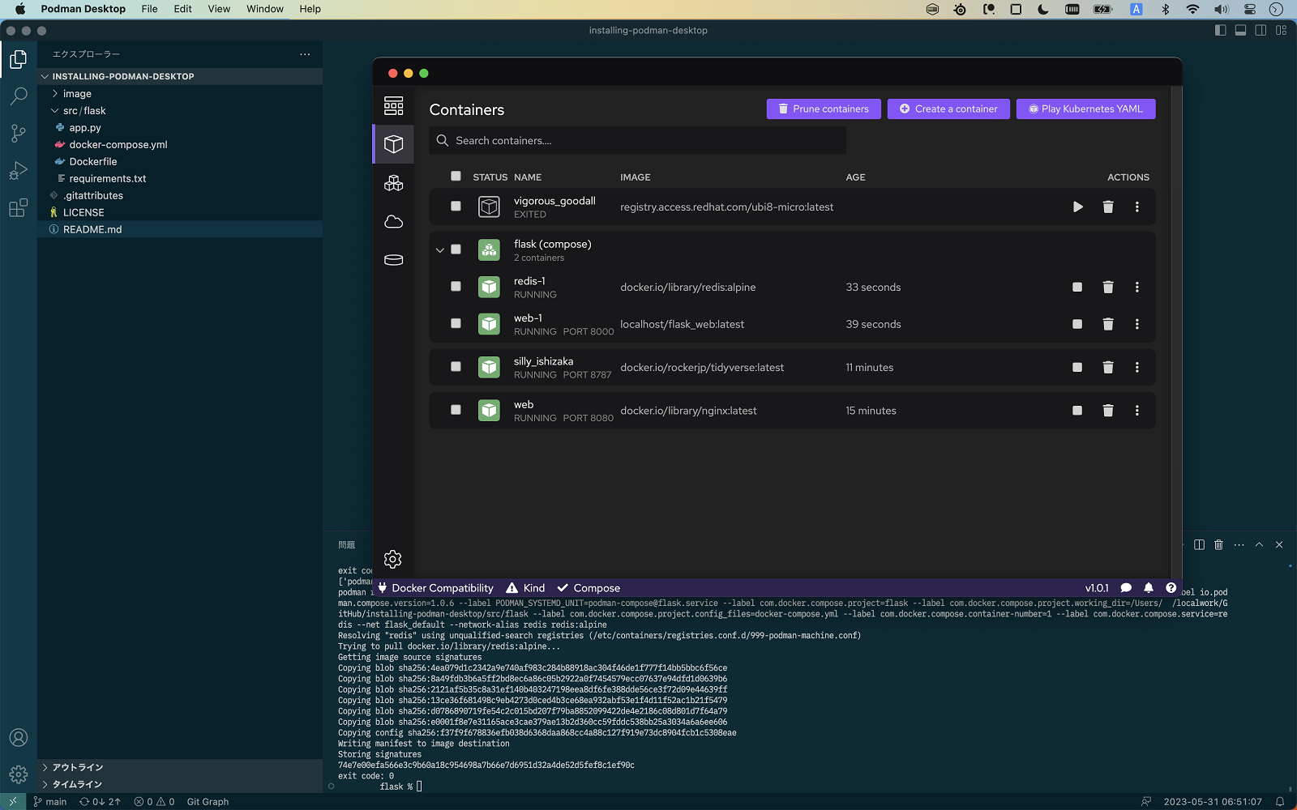1297x810 pixels.
Task: Check the vigorous_goodall container checkbox
Action: click(456, 207)
